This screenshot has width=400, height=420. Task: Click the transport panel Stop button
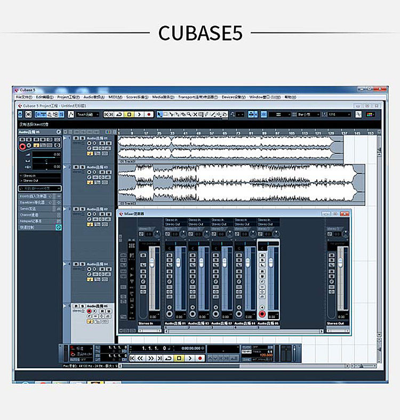pos(179,358)
